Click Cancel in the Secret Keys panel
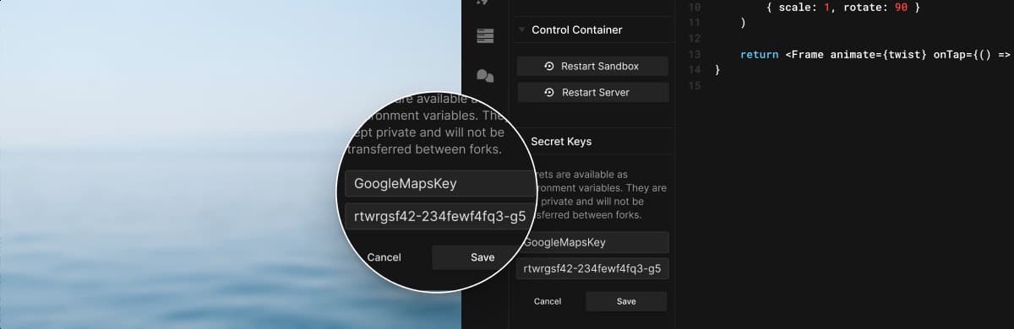This screenshot has height=329, width=1014. 548,301
